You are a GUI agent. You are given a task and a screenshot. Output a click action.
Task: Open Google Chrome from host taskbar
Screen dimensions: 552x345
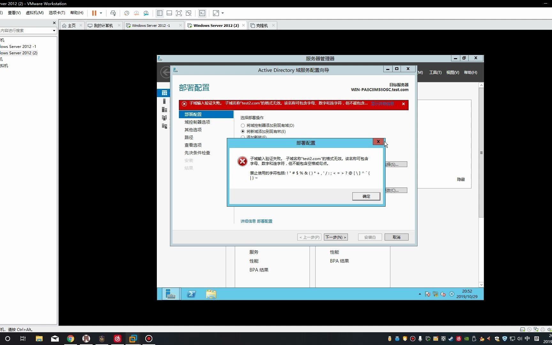(70, 339)
